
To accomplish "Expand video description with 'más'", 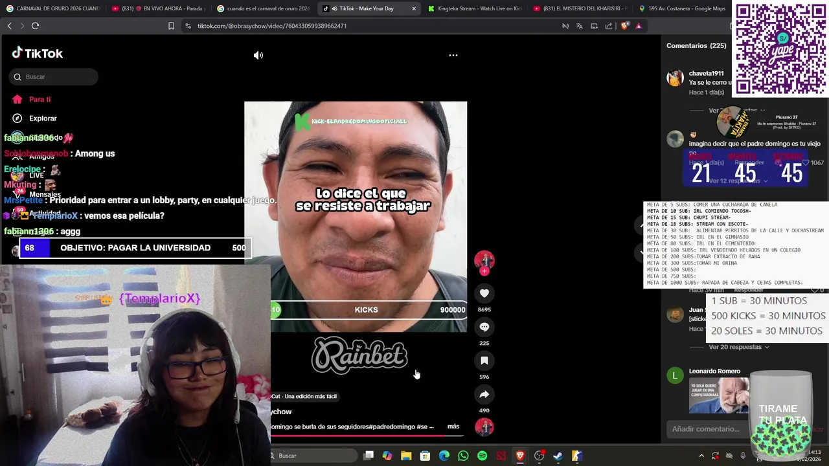I will (x=453, y=427).
